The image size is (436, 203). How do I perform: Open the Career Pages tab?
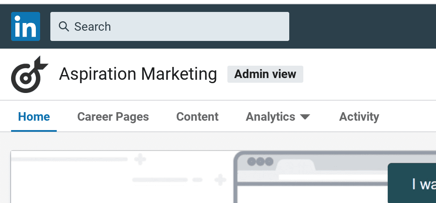point(113,117)
